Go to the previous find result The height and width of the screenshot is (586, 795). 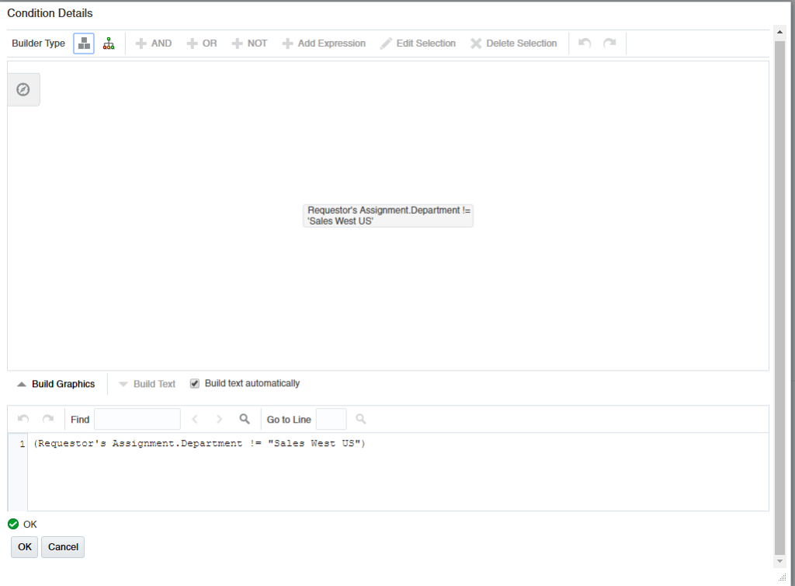pyautogui.click(x=195, y=419)
